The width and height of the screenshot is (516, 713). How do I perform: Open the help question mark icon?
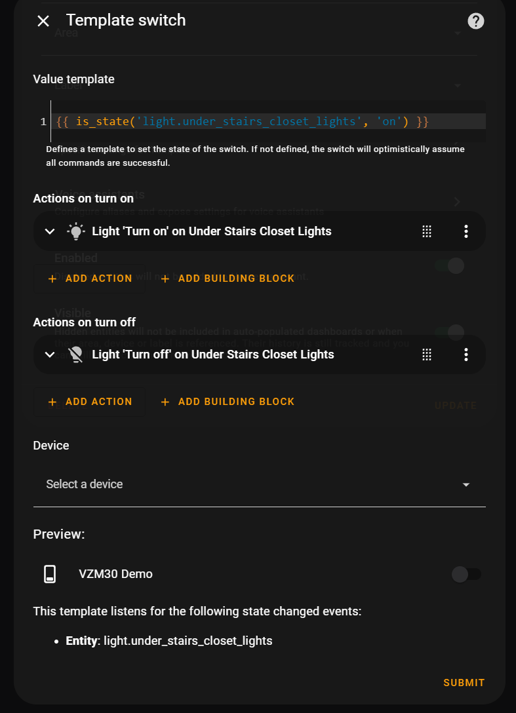click(x=475, y=21)
